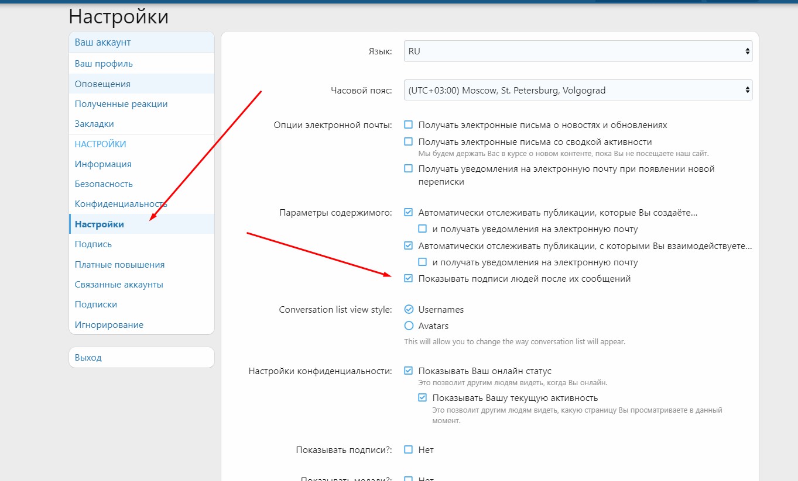The width and height of the screenshot is (798, 481).
Task: Uncheck auto-watch for content you create
Action: (409, 213)
